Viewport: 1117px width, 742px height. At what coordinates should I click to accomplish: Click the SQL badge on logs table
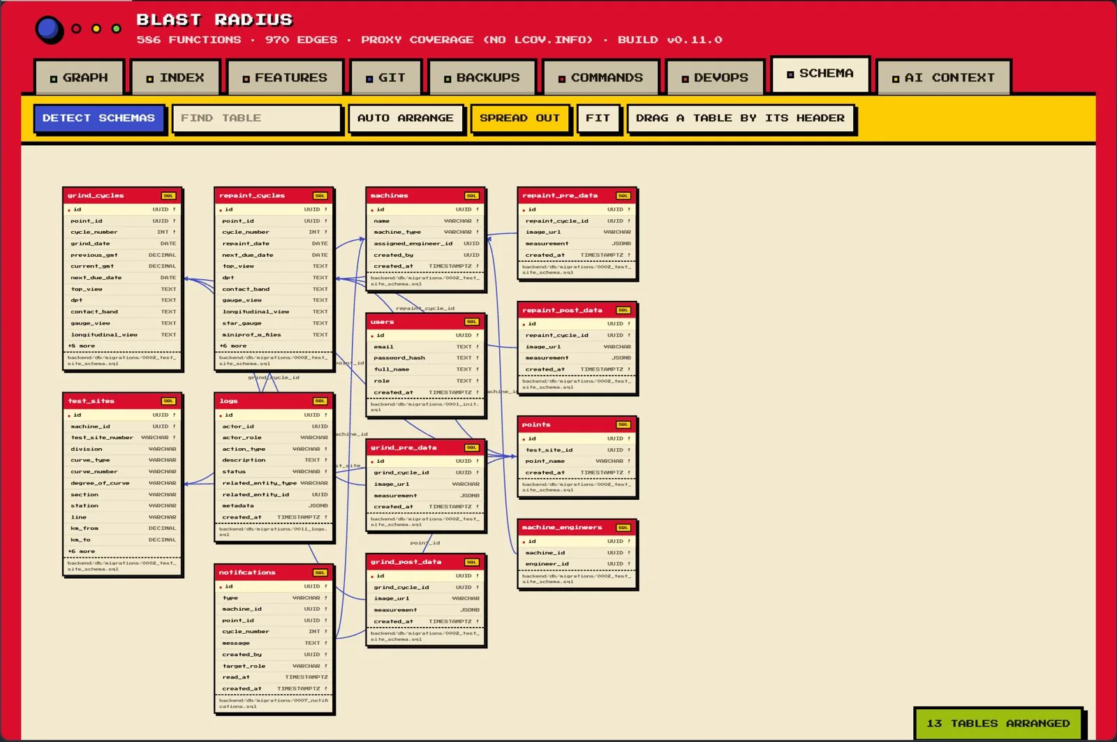[x=320, y=401]
